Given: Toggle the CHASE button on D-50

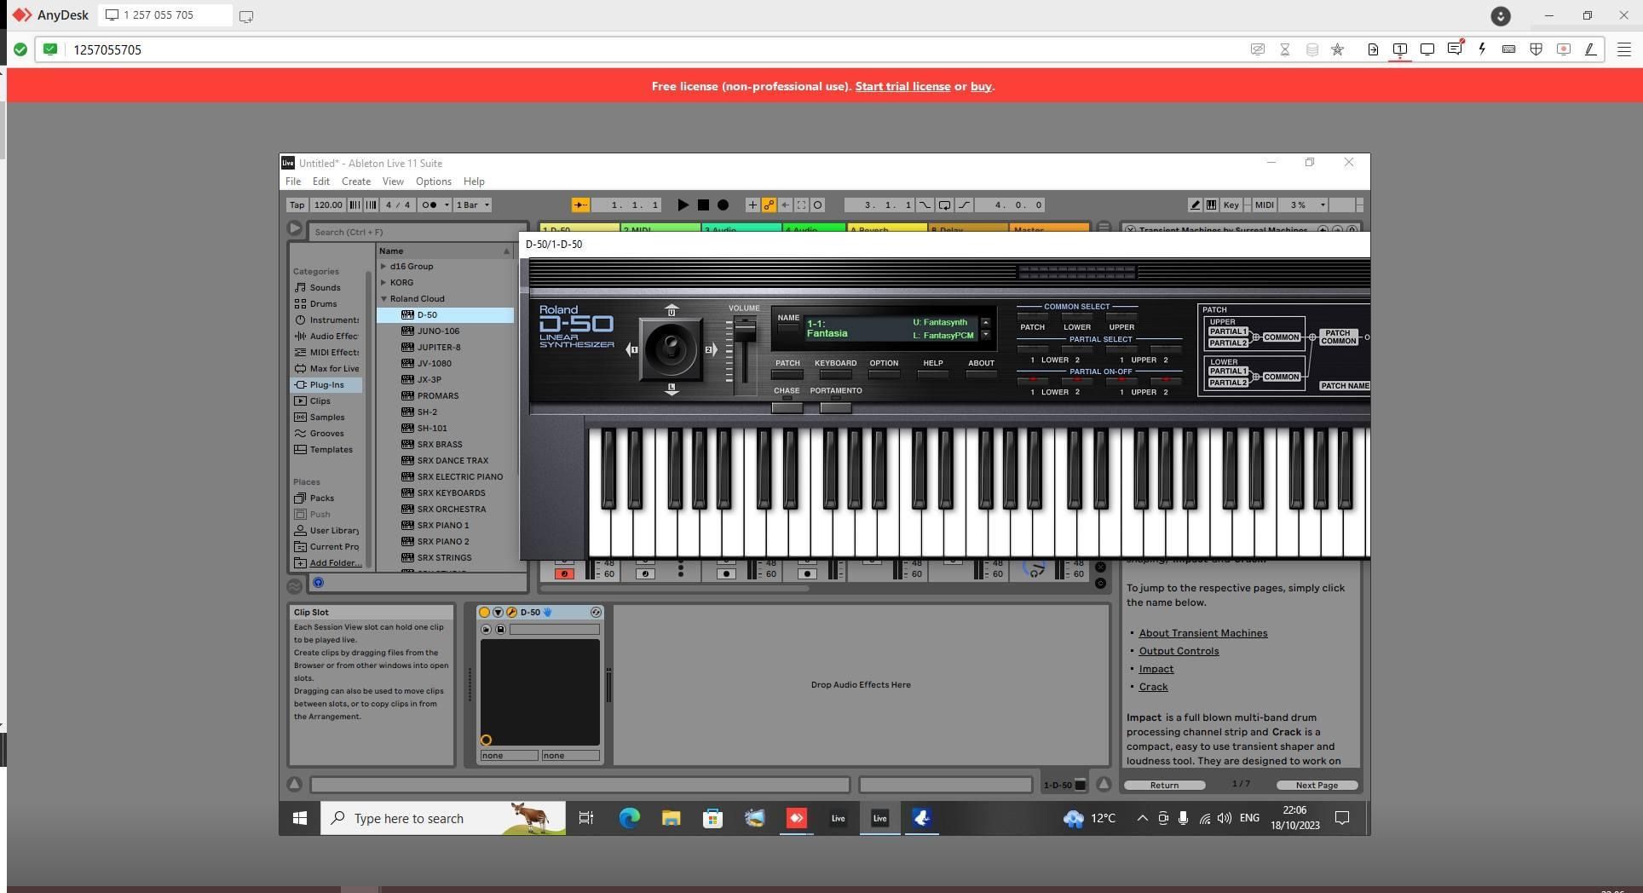Looking at the screenshot, I should pyautogui.click(x=787, y=407).
